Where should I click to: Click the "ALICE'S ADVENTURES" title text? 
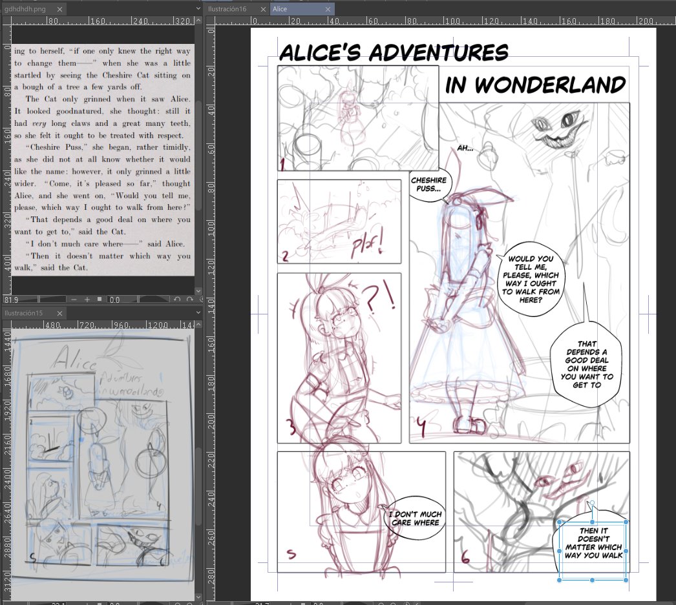[x=394, y=52]
